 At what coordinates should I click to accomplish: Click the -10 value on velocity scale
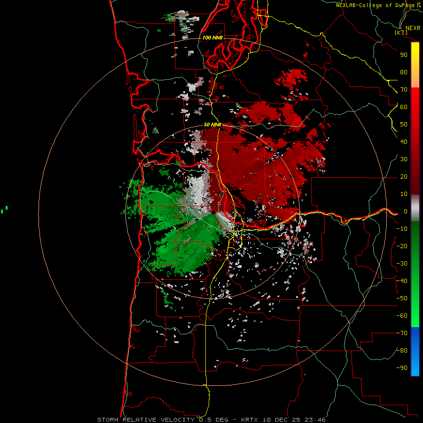402,229
